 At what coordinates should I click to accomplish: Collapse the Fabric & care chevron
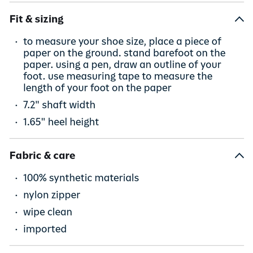coord(239,156)
